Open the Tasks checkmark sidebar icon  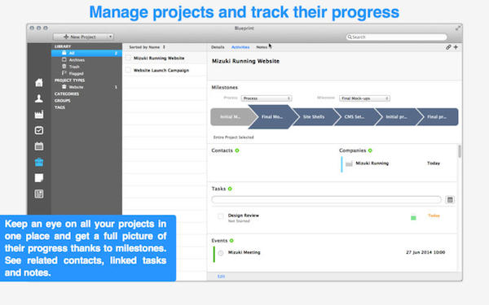pyautogui.click(x=39, y=130)
